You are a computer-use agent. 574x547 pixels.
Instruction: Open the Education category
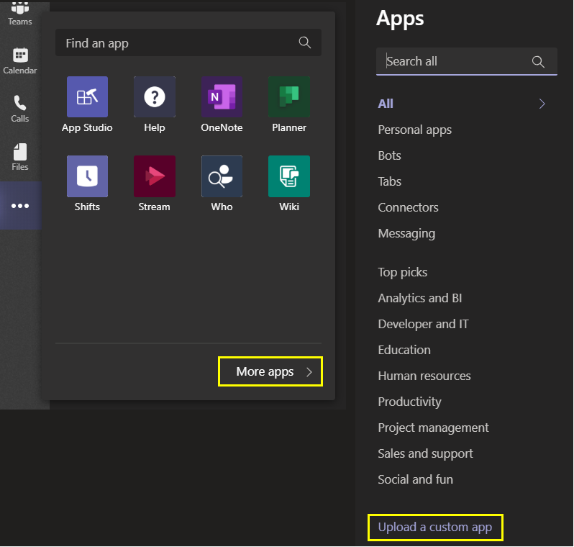coord(404,350)
